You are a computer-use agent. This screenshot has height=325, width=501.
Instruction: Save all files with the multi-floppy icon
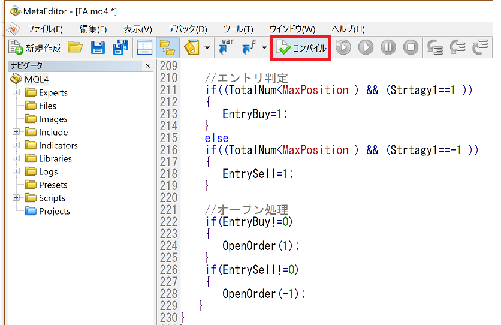pyautogui.click(x=120, y=47)
